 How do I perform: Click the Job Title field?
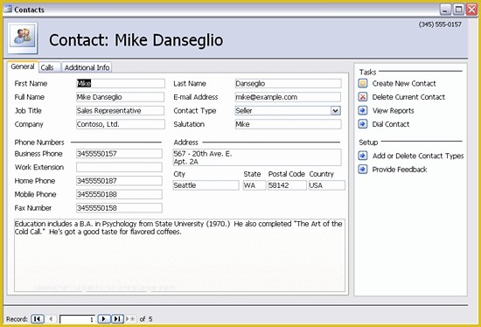[x=121, y=110]
